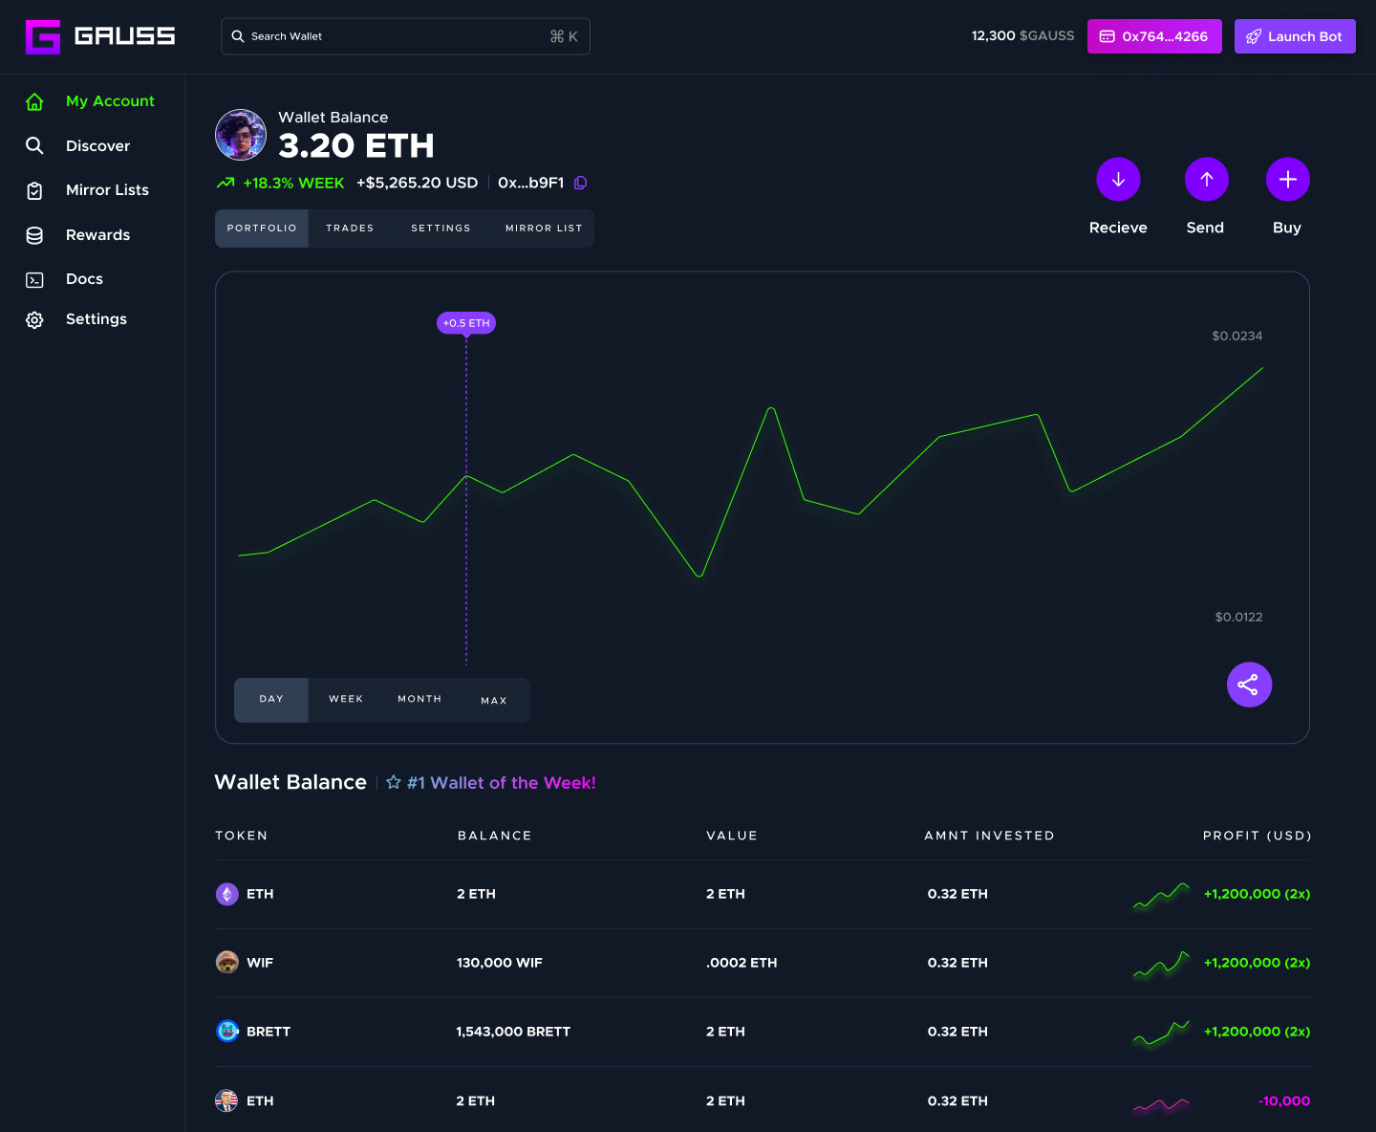Screen dimensions: 1376x1132
Task: Click the pink loss sparkline
Action: point(1161,1105)
